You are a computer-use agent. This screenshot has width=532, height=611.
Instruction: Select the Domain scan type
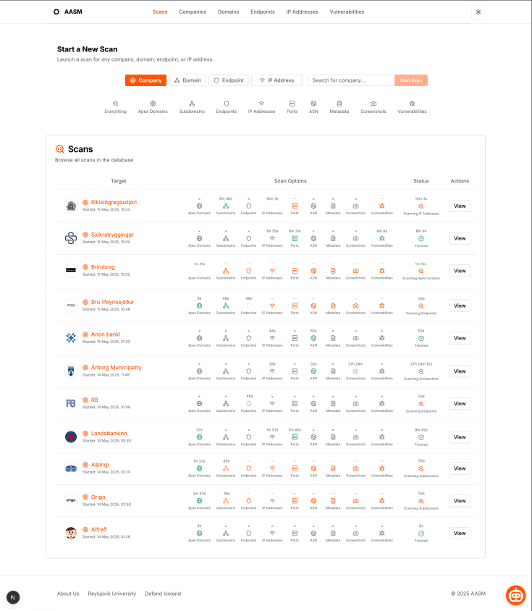coord(187,80)
